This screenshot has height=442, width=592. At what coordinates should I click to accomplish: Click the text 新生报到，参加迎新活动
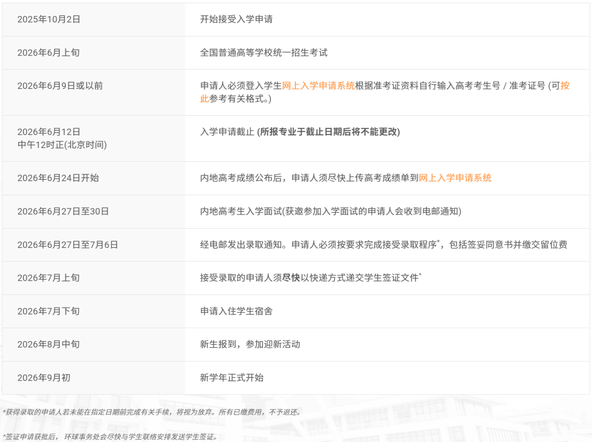[250, 344]
